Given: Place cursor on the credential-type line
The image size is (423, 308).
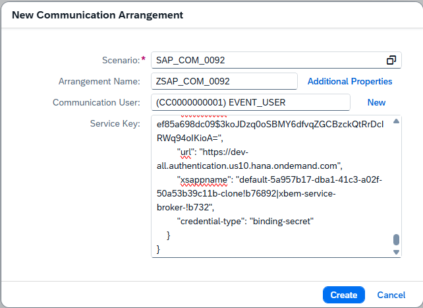Looking at the screenshot, I should 244,221.
